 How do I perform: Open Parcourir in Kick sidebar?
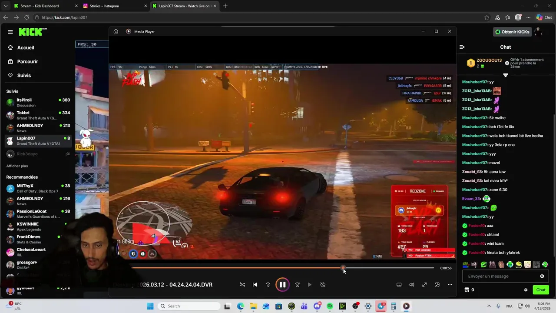pyautogui.click(x=27, y=62)
